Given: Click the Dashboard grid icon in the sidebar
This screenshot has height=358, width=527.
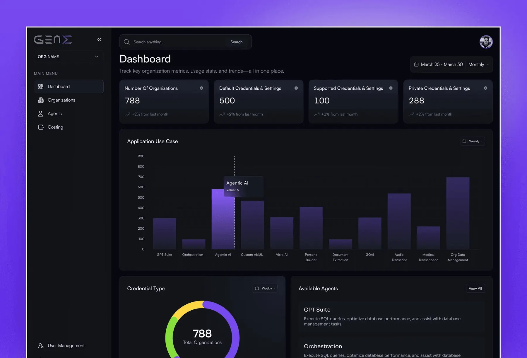Looking at the screenshot, I should pyautogui.click(x=41, y=86).
